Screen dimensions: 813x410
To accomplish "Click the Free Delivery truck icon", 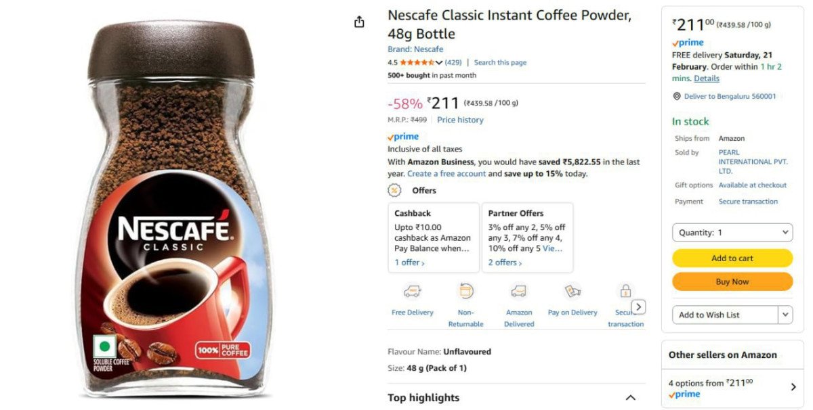I will [x=412, y=291].
